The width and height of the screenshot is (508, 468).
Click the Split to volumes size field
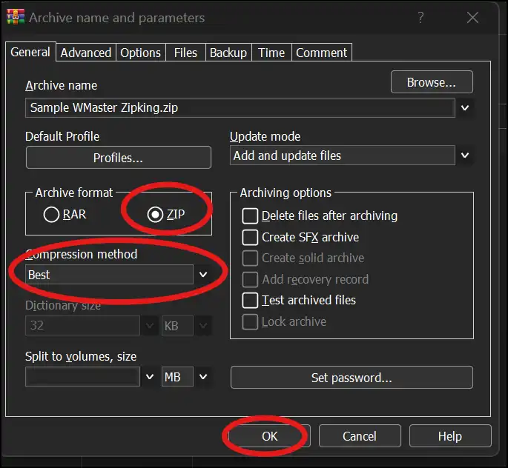click(x=82, y=376)
